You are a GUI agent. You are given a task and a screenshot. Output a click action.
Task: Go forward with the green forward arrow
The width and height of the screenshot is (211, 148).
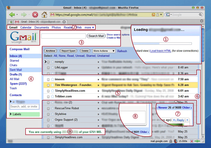tap(24, 14)
